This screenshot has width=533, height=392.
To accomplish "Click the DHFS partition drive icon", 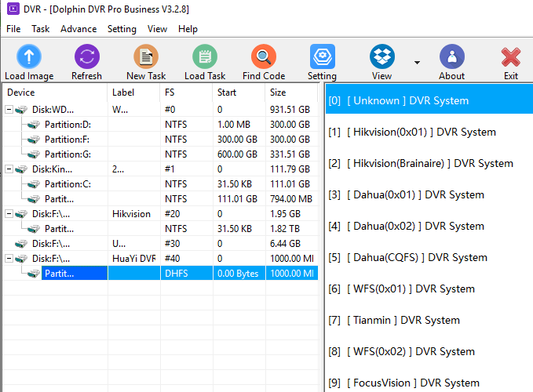I will (x=34, y=274).
